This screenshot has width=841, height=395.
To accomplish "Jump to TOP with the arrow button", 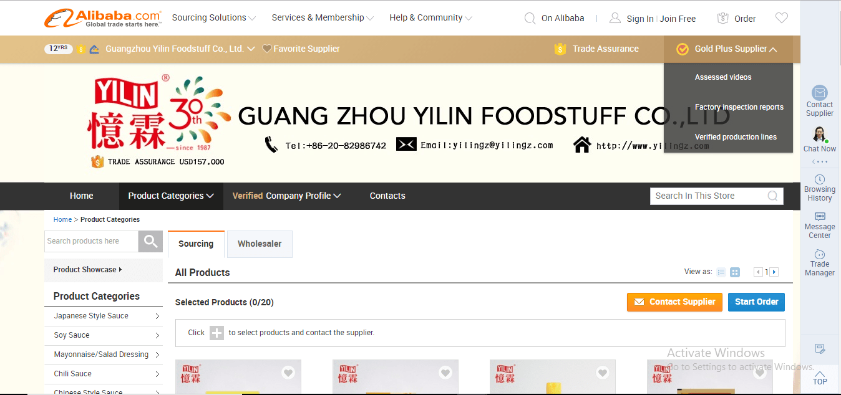I will click(820, 378).
